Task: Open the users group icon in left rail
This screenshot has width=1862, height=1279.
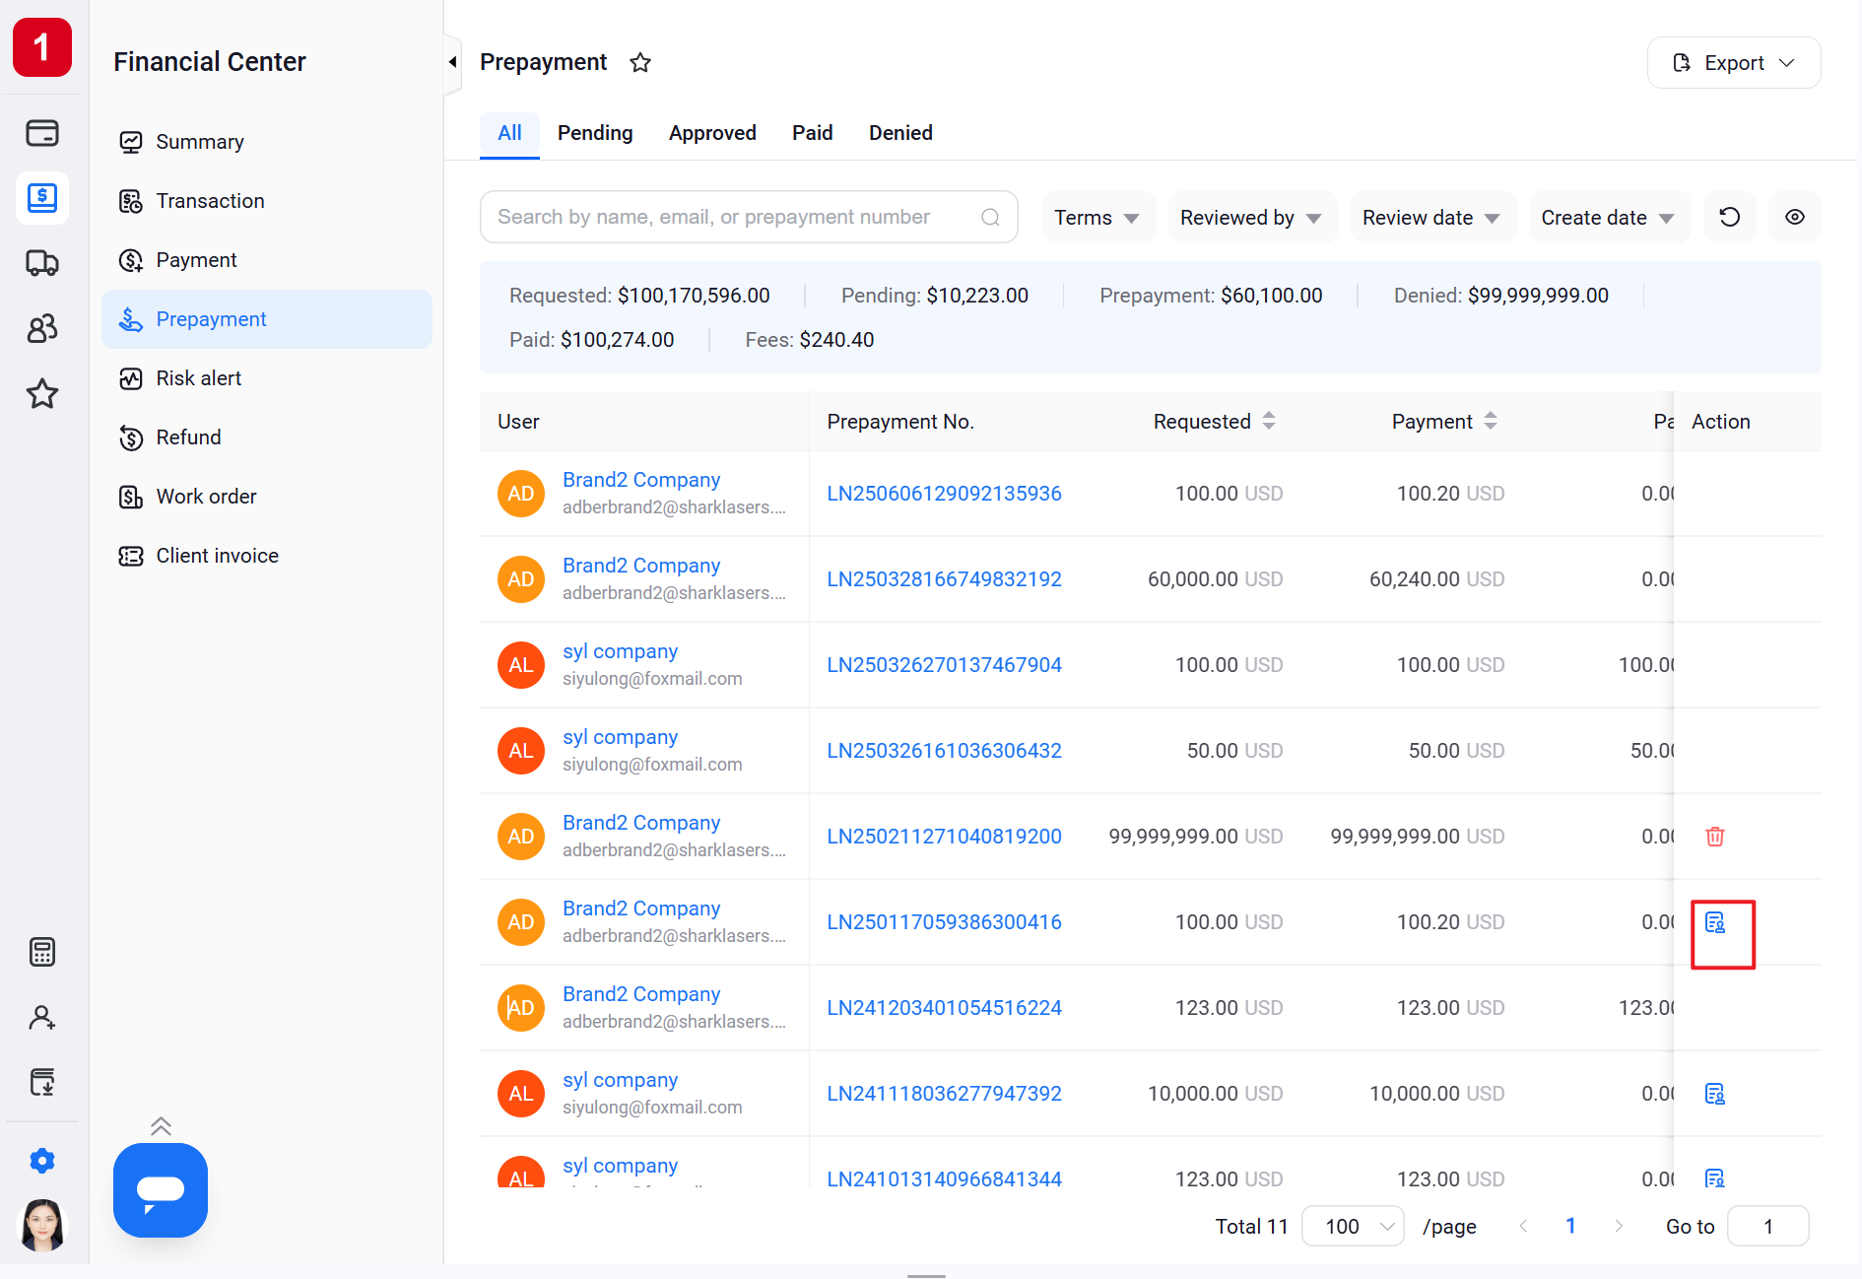Action: [x=42, y=328]
